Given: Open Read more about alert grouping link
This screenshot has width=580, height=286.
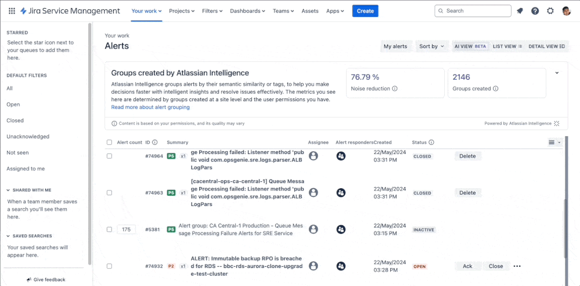Looking at the screenshot, I should pos(150,107).
